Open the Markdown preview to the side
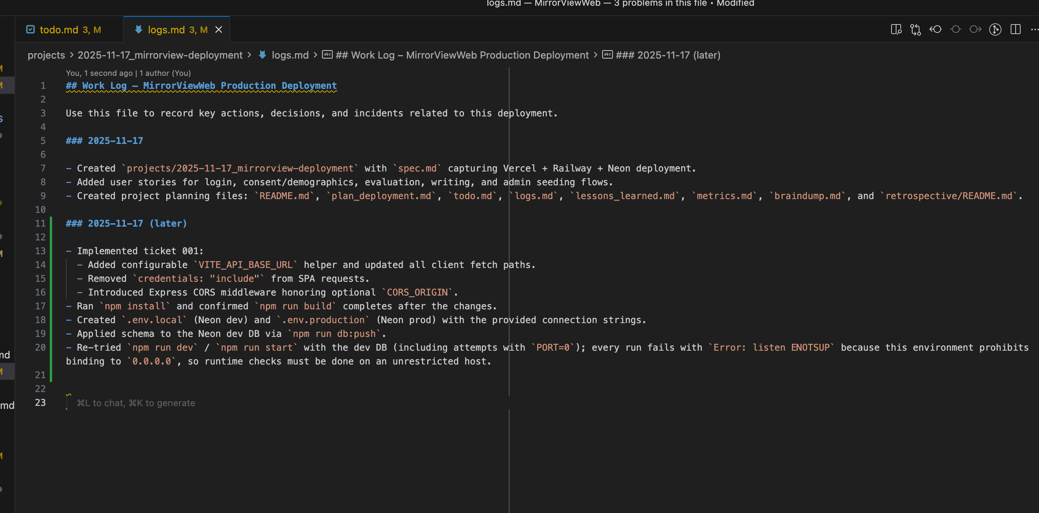This screenshot has width=1039, height=513. pos(896,29)
